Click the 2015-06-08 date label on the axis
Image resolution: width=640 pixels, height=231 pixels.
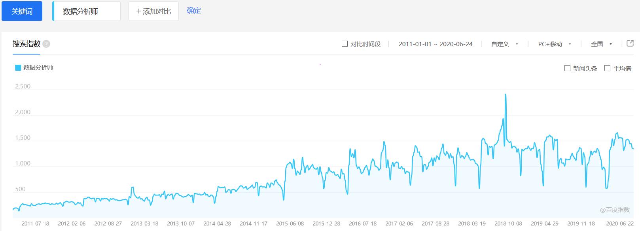pos(290,223)
